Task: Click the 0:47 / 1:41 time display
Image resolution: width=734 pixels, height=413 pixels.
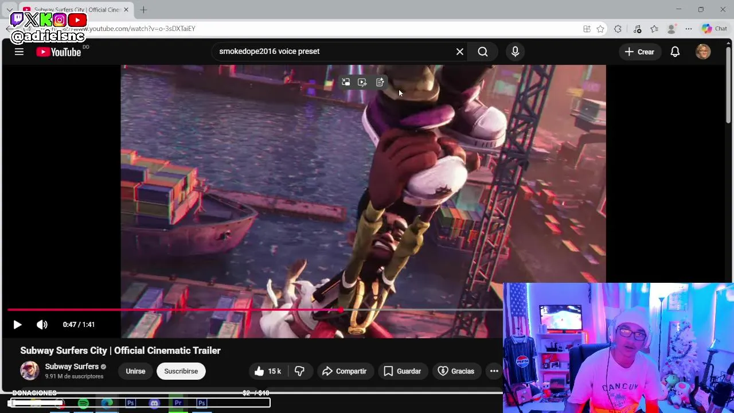Action: [79, 325]
